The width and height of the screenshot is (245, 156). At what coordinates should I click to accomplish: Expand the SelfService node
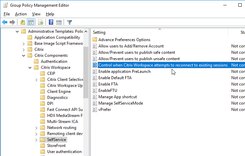[36, 140]
